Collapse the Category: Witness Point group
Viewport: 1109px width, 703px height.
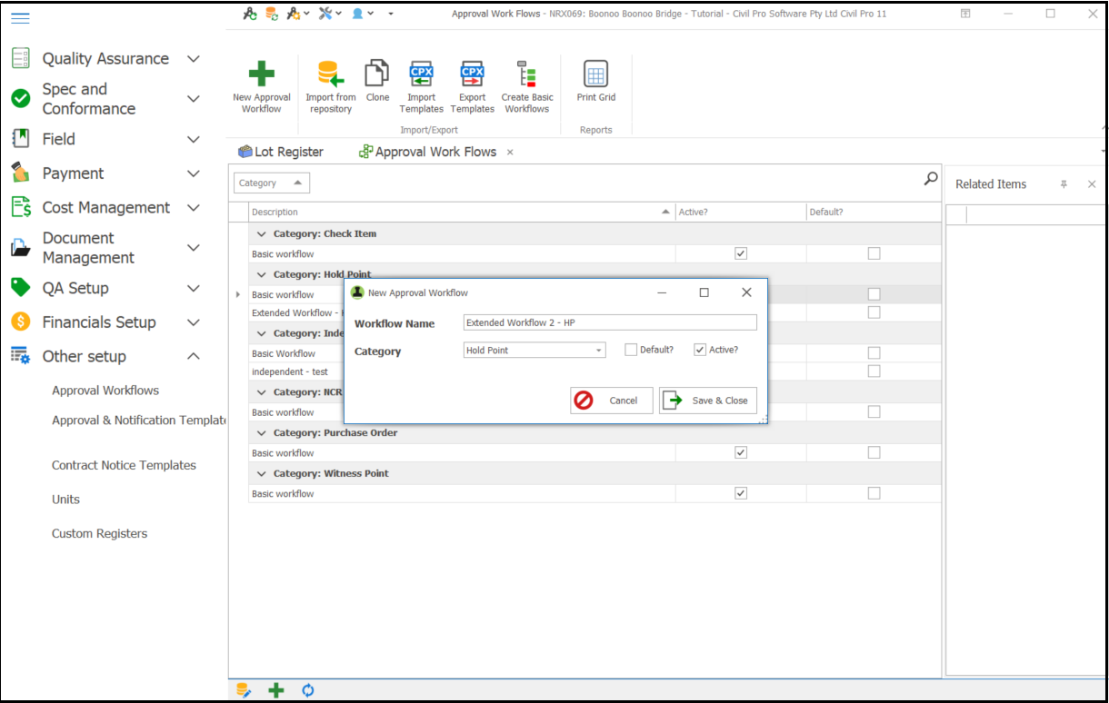[x=261, y=473]
